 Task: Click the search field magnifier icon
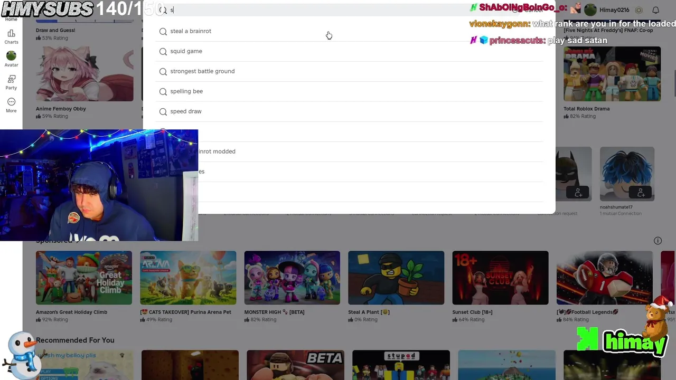pos(163,10)
